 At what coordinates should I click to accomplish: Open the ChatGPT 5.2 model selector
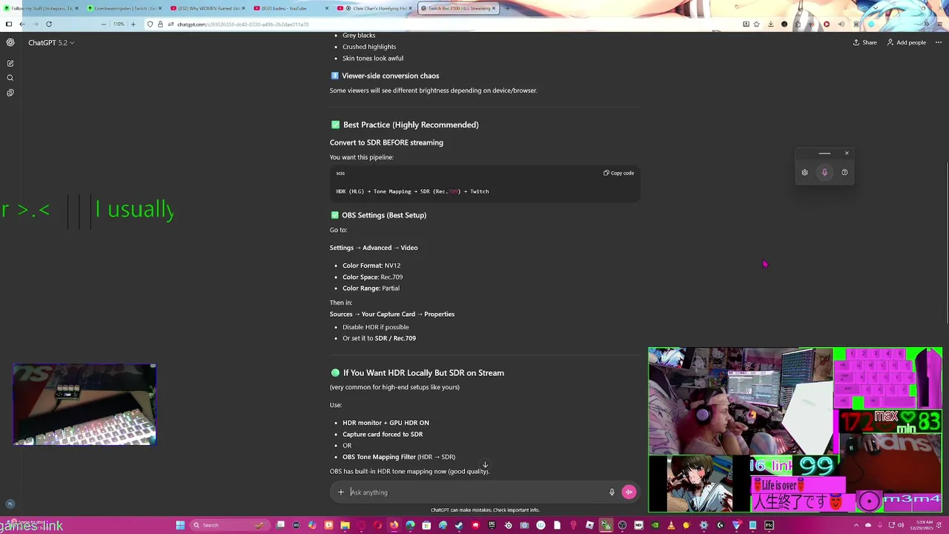click(51, 42)
